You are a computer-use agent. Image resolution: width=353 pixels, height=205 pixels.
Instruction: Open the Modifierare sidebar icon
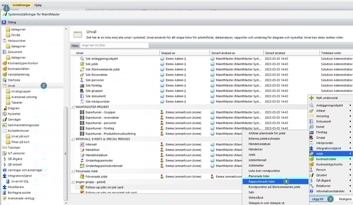(x=4, y=187)
